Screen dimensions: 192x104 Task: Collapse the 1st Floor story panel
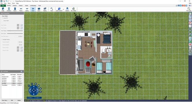pyautogui.click(x=2, y=71)
